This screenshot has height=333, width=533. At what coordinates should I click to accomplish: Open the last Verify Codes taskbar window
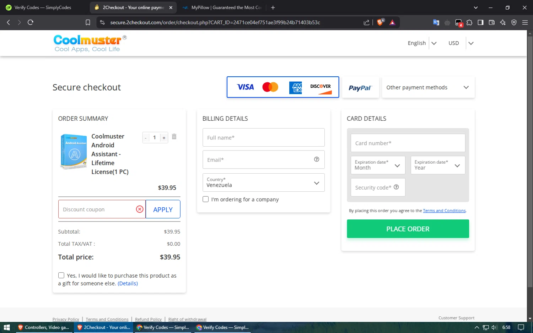222,327
